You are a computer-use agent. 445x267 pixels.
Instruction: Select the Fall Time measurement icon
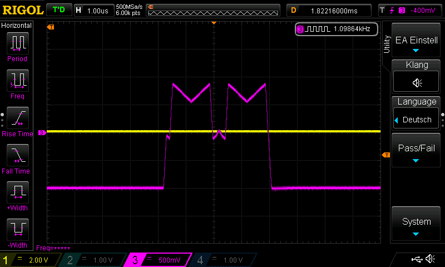point(18,155)
